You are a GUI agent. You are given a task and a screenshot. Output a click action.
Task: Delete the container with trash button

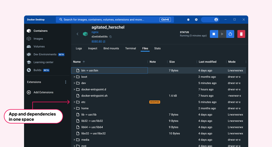(x=241, y=34)
